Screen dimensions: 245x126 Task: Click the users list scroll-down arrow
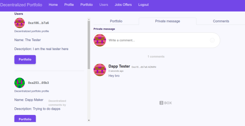pyautogui.click(x=89, y=120)
